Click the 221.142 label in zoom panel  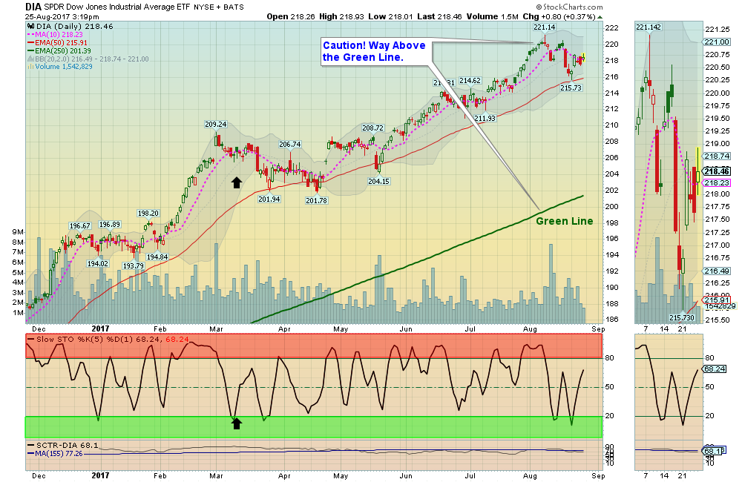tap(649, 27)
